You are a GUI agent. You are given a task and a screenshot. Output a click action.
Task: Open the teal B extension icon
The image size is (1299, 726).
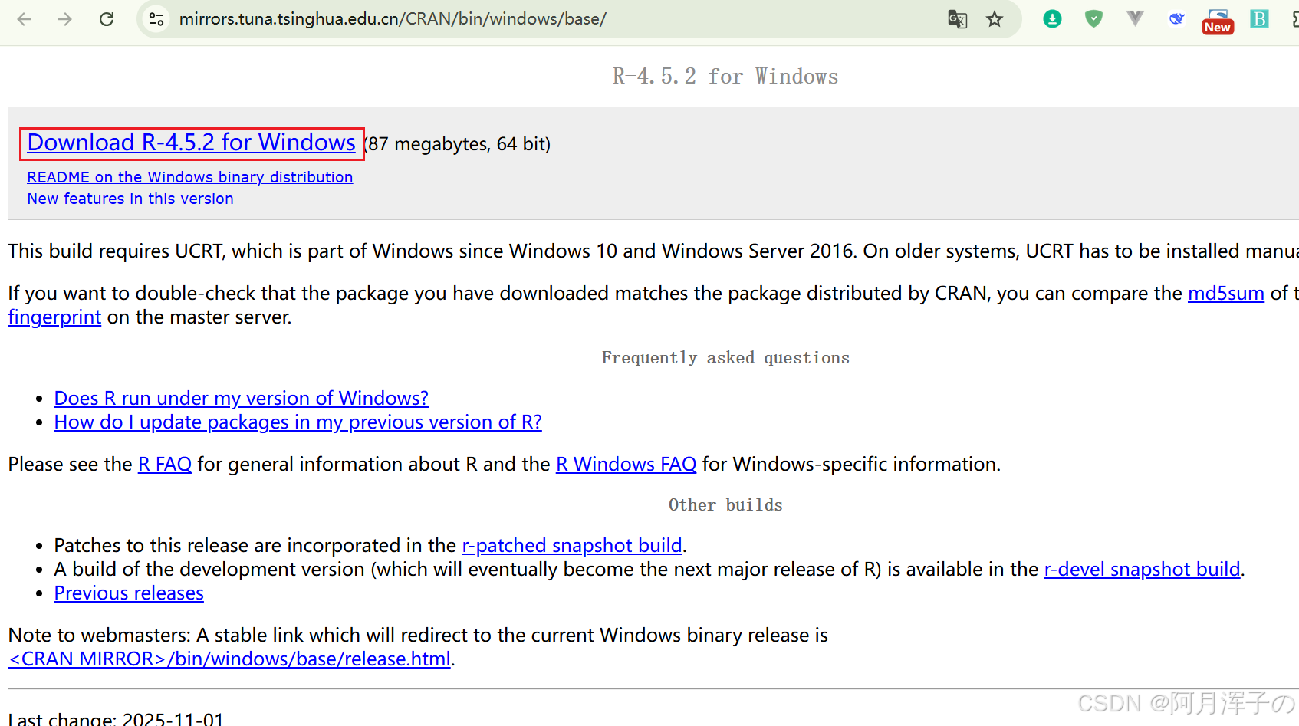pyautogui.click(x=1259, y=19)
